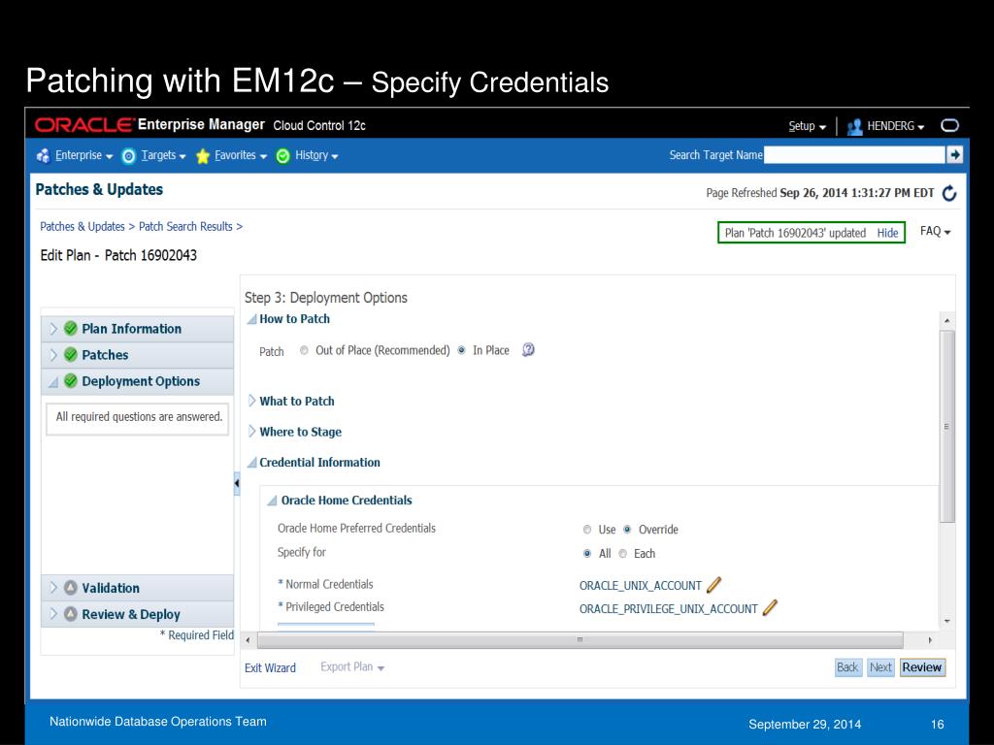Click the Favorites star icon
Screen dimensions: 994x745
203,156
